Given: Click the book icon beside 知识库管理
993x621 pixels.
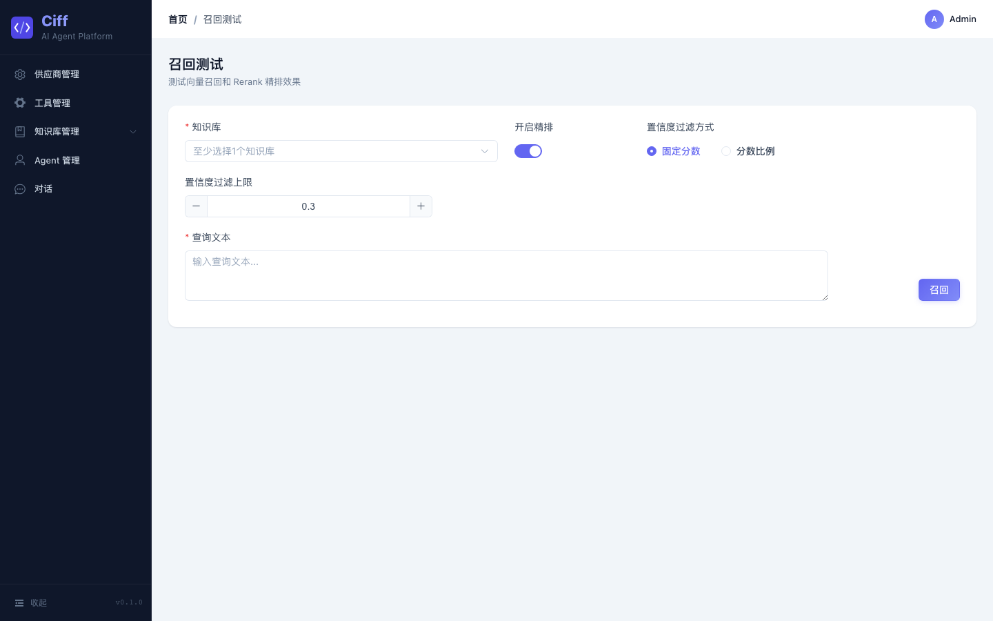Looking at the screenshot, I should click(20, 132).
